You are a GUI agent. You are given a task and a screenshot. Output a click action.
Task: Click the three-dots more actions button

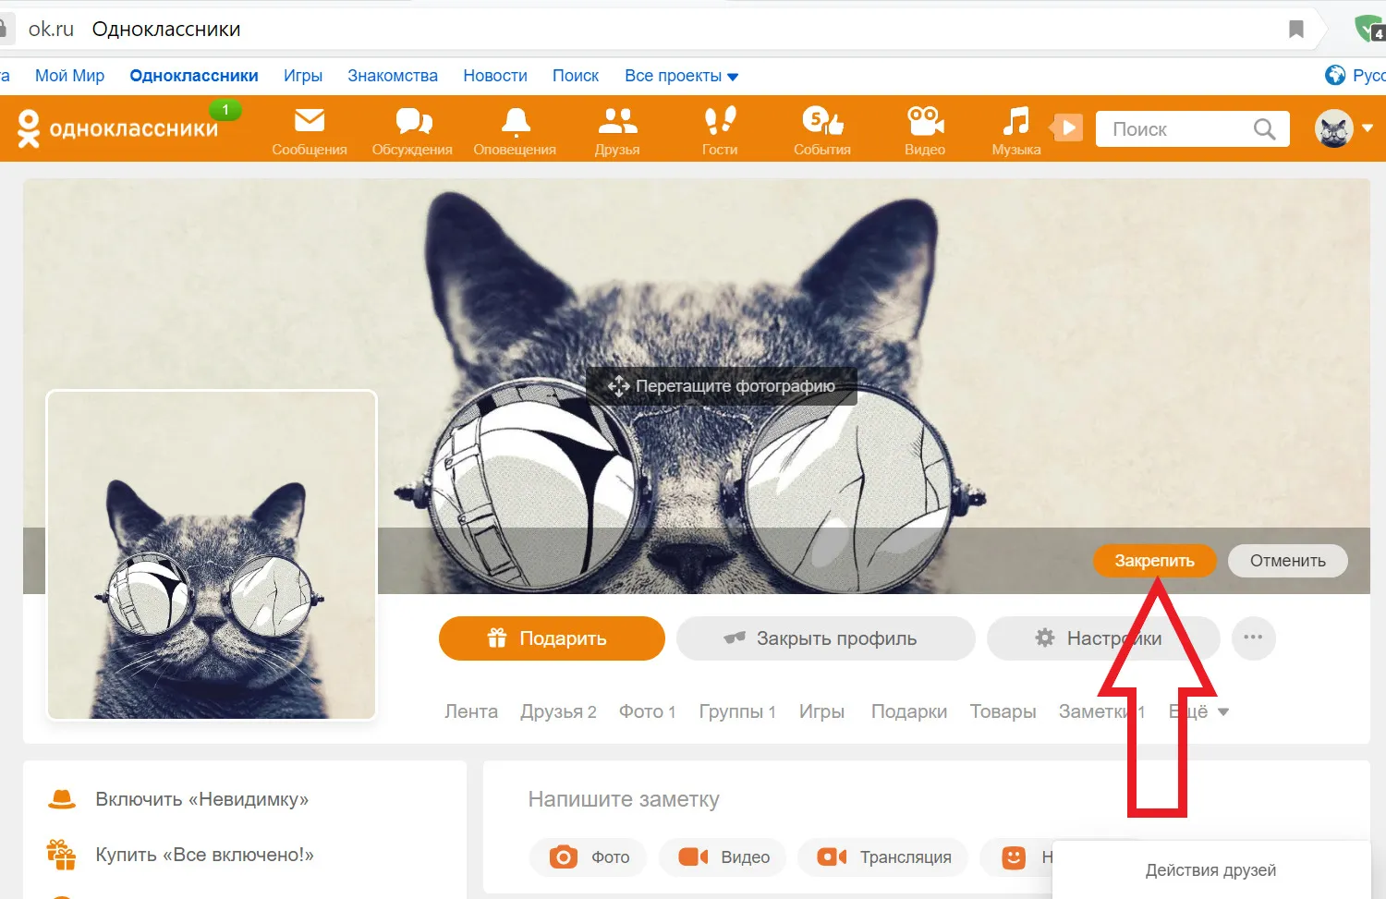point(1253,638)
